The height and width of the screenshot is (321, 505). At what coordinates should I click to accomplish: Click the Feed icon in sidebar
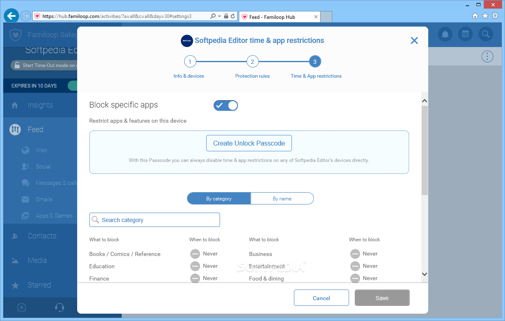pyautogui.click(x=15, y=130)
